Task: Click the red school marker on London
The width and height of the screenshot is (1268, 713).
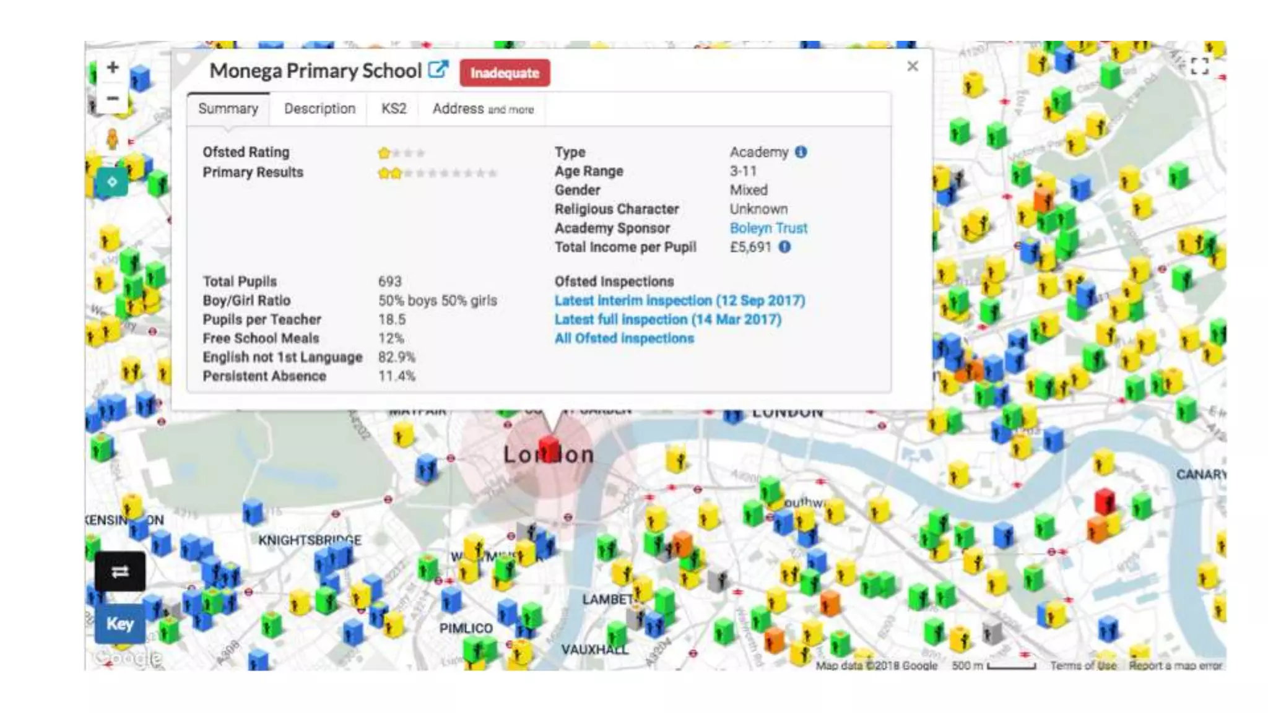Action: pos(549,448)
